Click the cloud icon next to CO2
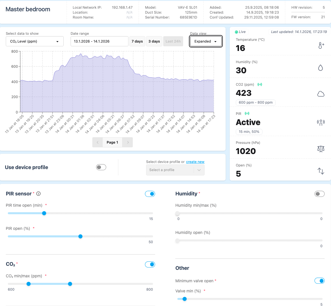This screenshot has width=331, height=306. click(321, 94)
